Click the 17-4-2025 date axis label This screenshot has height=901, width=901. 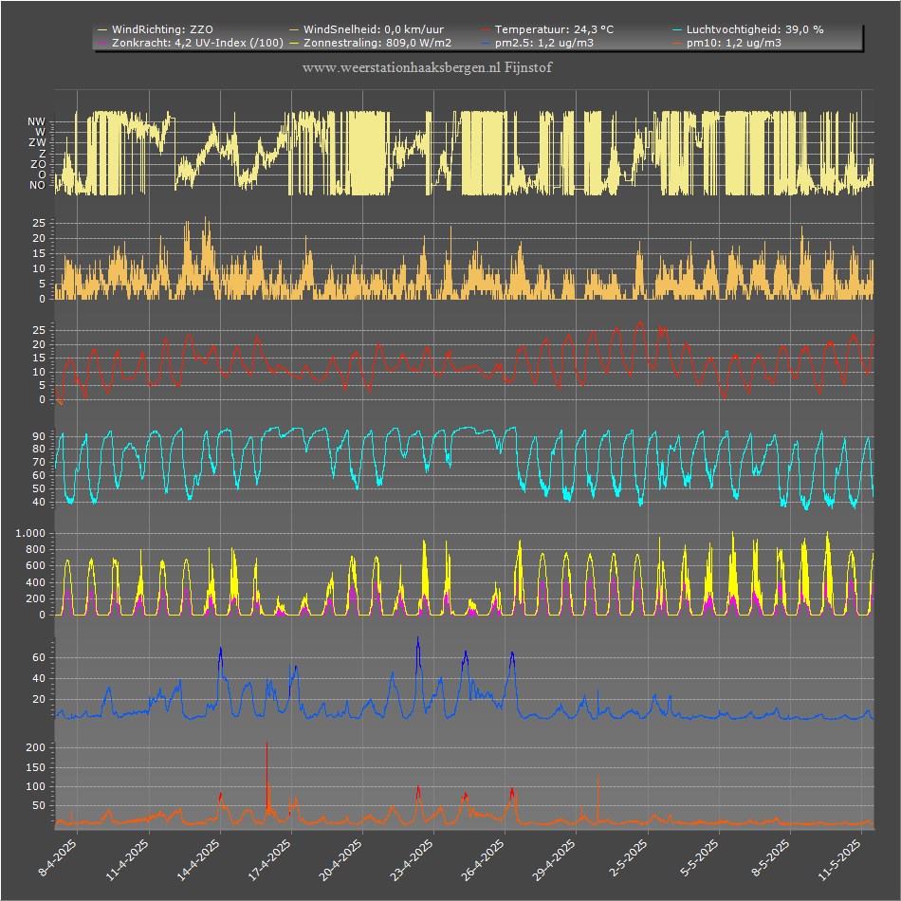[x=270, y=860]
